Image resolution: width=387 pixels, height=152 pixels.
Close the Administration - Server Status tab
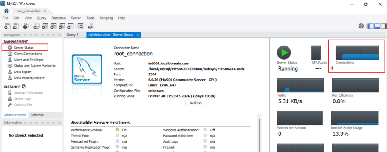click(x=138, y=35)
